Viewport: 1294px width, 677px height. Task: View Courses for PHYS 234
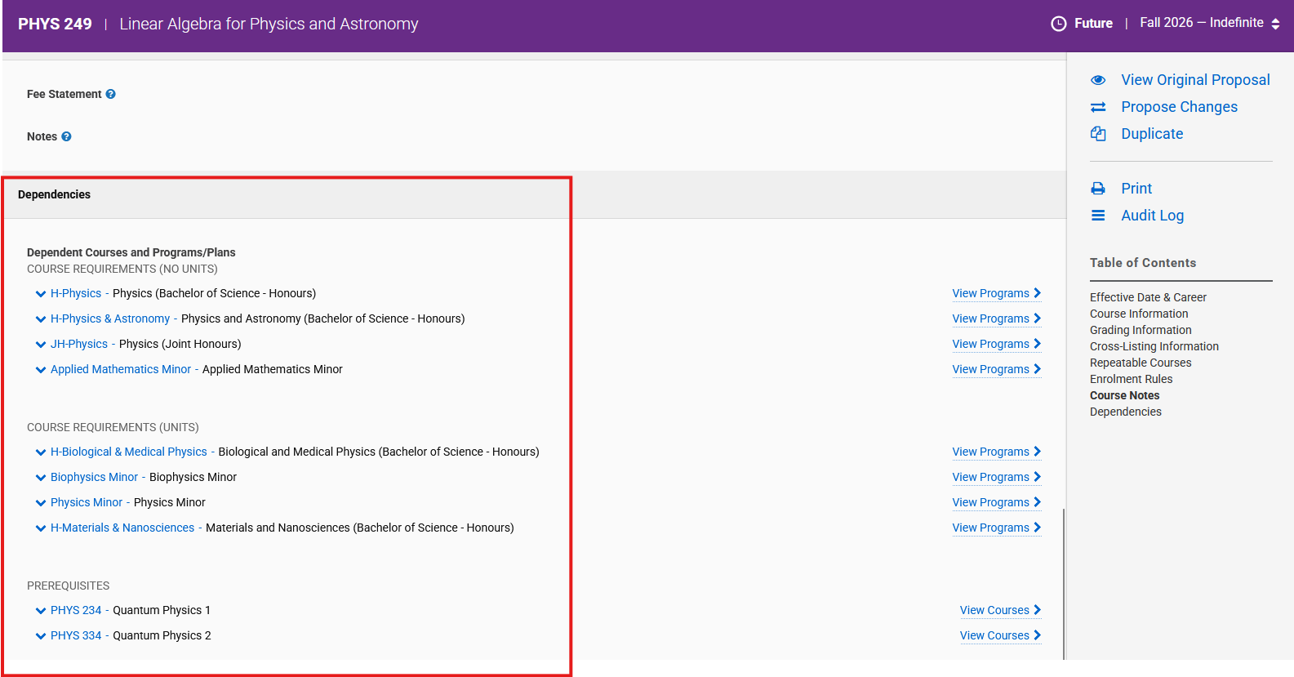coord(1001,610)
